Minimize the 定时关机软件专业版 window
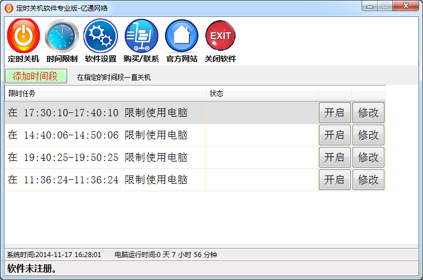 point(370,6)
